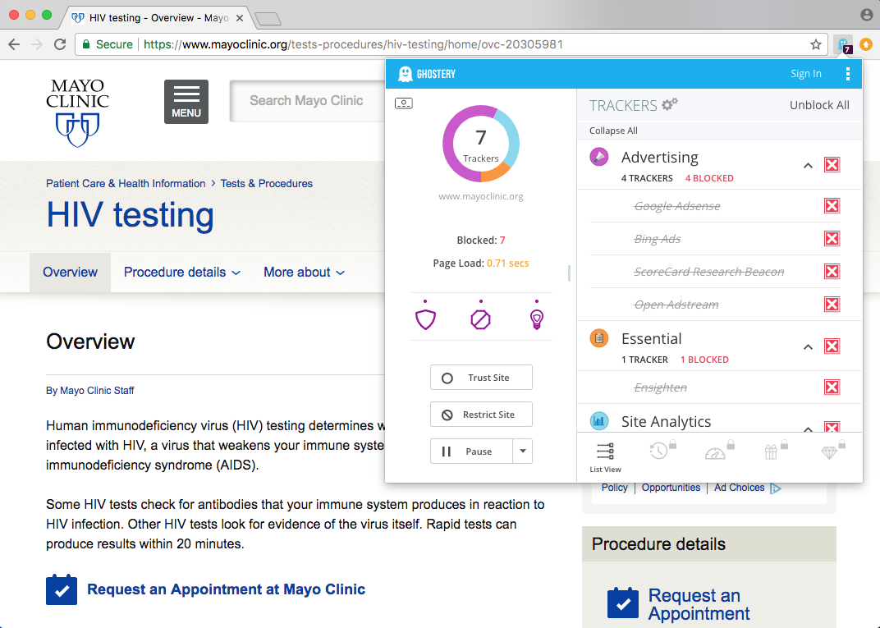Unblock the Bing Ads tracker checkbox
Image resolution: width=880 pixels, height=628 pixels.
click(832, 239)
